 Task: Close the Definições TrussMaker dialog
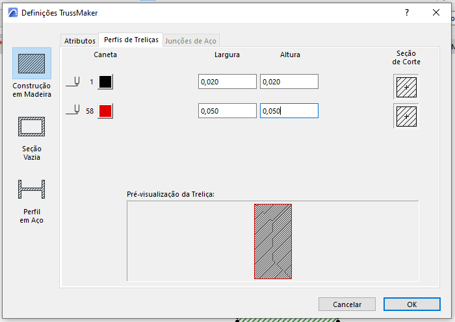[x=436, y=12]
